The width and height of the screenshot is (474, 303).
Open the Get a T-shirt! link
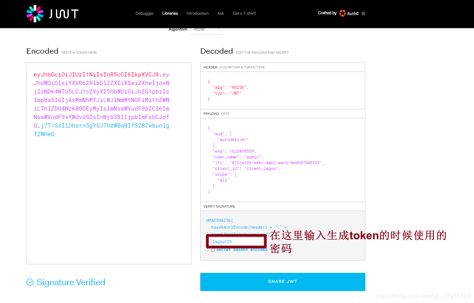pyautogui.click(x=244, y=13)
